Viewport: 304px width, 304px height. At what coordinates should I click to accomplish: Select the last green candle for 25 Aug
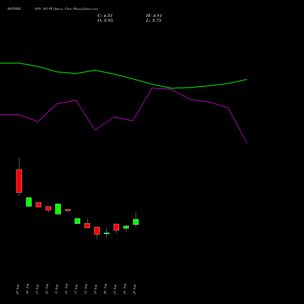coord(136,222)
